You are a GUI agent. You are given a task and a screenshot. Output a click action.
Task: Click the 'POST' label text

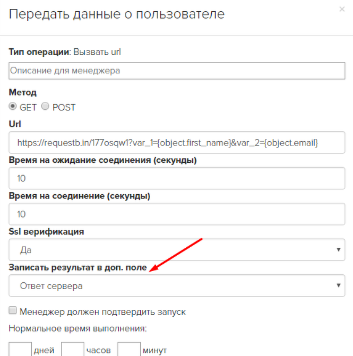pos(64,108)
